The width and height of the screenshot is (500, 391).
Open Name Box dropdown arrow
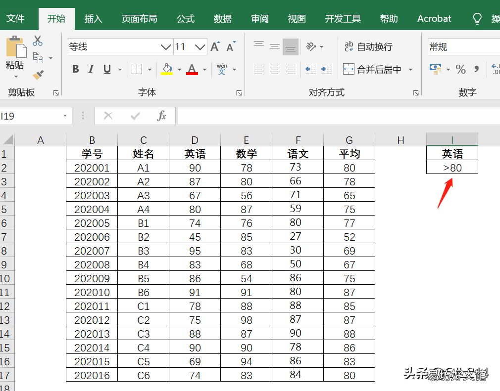pos(65,116)
